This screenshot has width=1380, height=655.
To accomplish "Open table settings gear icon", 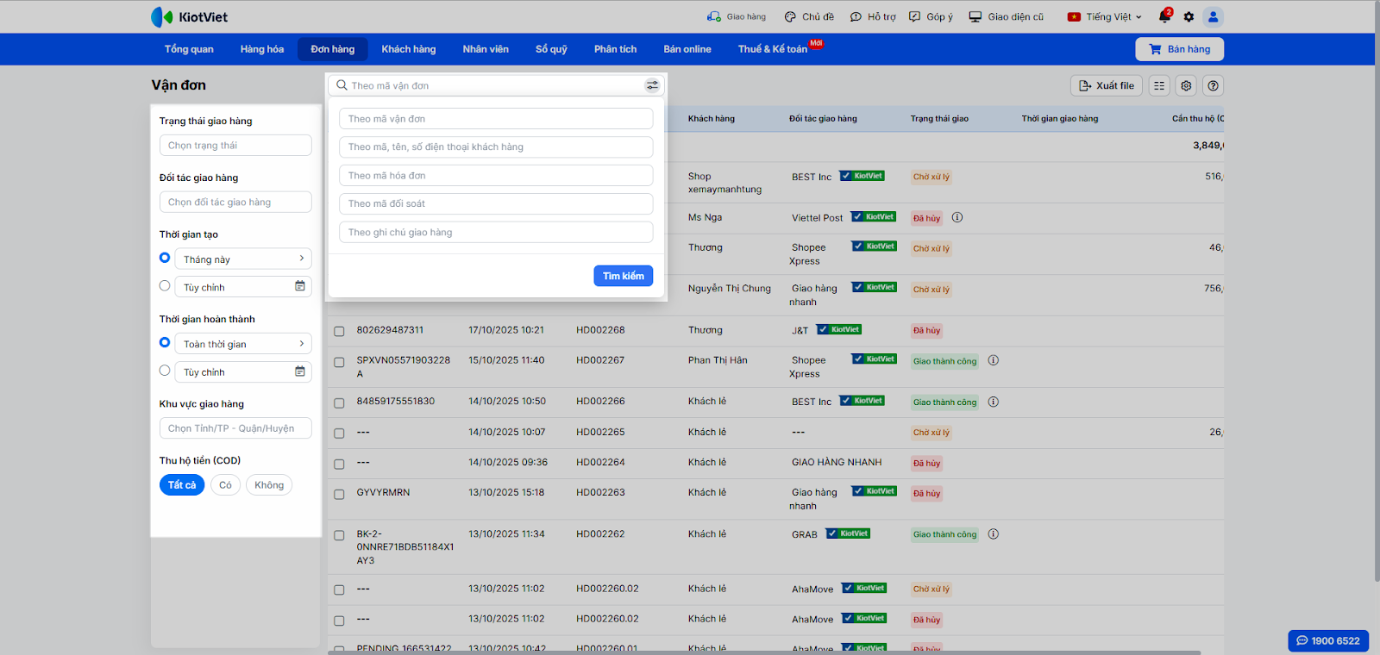I will [1187, 85].
